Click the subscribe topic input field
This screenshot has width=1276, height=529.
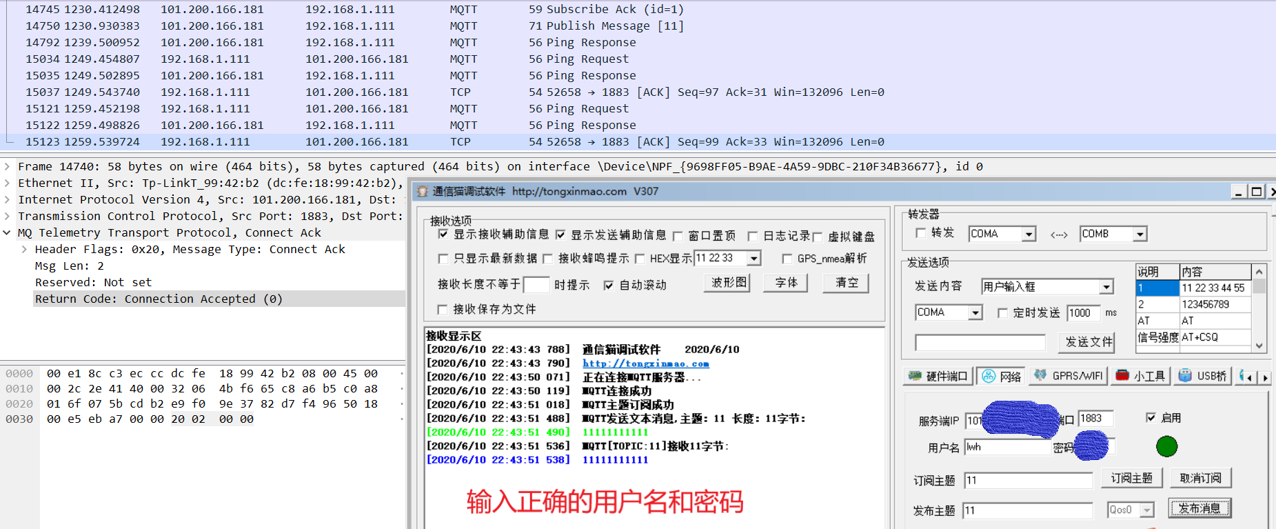[1029, 481]
